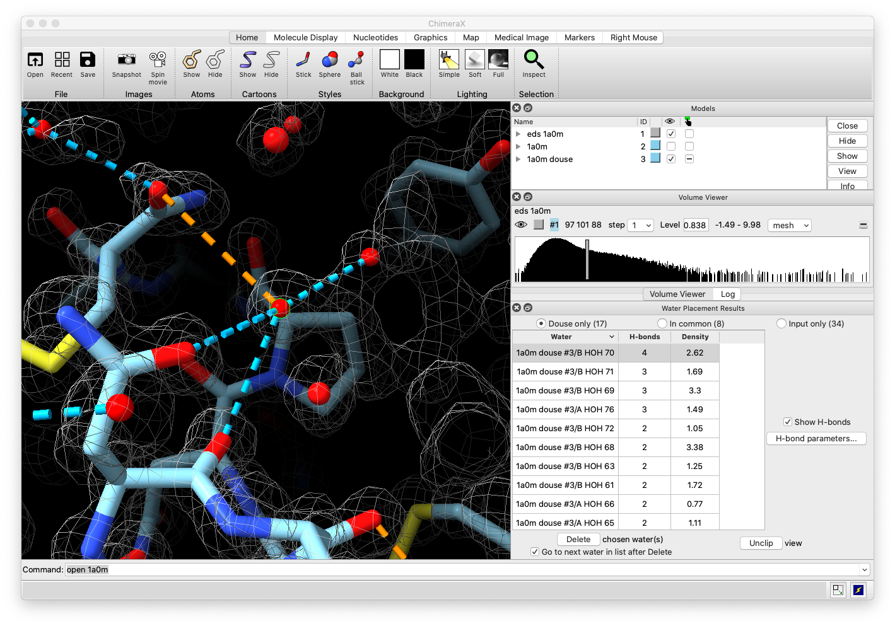Viewport: 895px width, 626px height.
Task: Click the Level value input field
Action: tap(695, 225)
